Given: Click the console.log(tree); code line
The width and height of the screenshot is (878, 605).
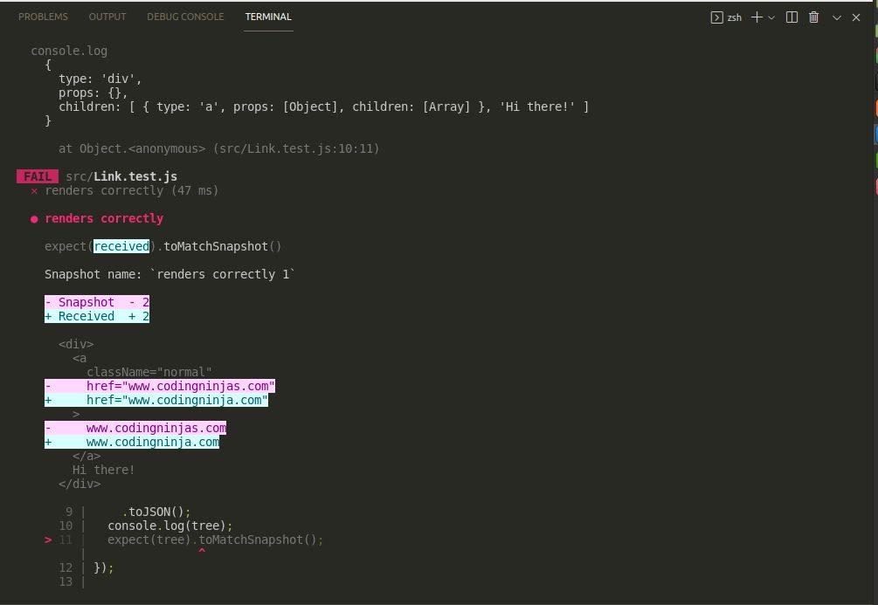Looking at the screenshot, I should click(x=169, y=526).
